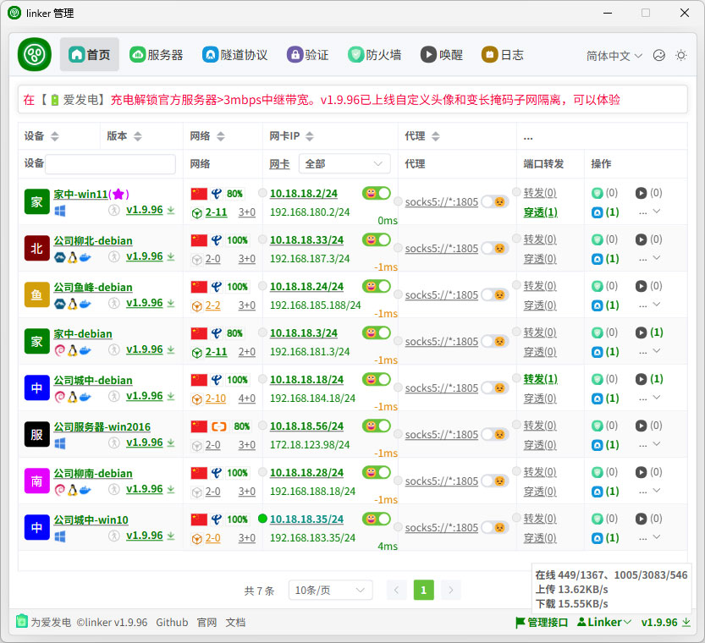Viewport: 705px width, 643px height.
Task: Open the 简体中文 language dropdown
Action: (614, 56)
